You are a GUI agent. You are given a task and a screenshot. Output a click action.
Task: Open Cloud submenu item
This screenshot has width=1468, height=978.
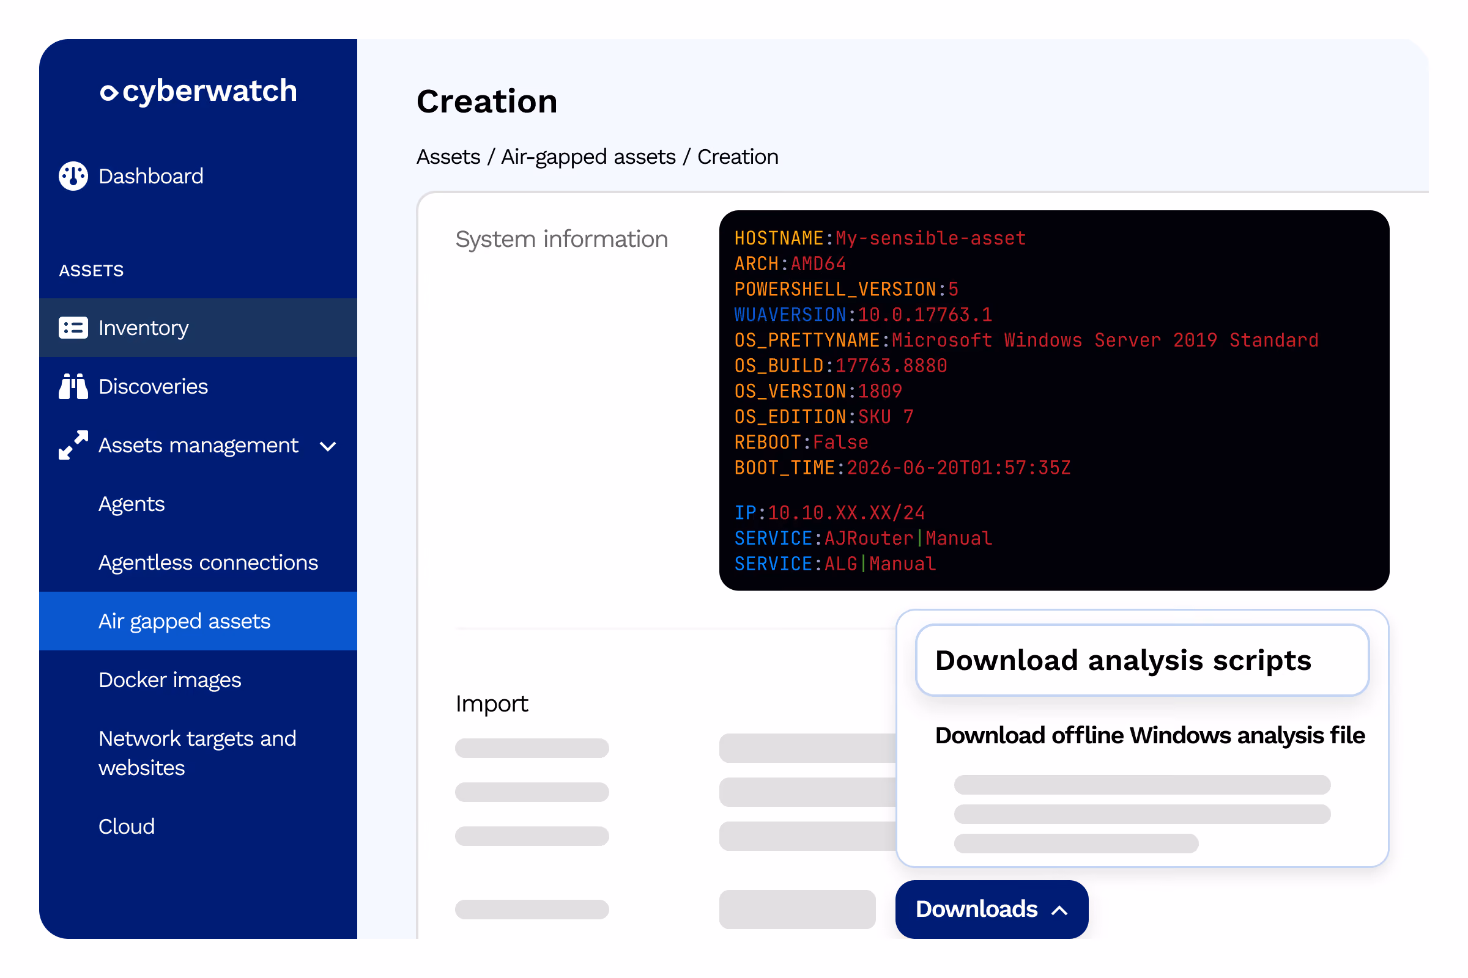[x=127, y=826]
